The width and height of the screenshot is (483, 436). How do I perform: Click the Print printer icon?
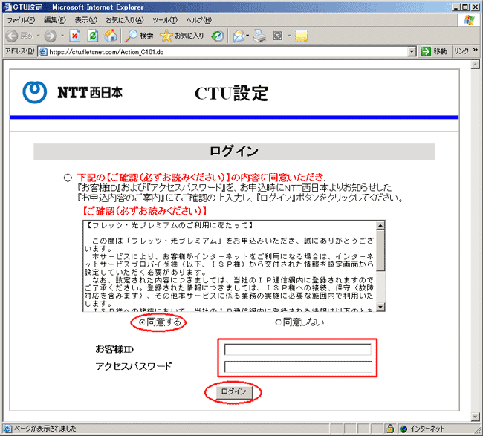coord(259,36)
